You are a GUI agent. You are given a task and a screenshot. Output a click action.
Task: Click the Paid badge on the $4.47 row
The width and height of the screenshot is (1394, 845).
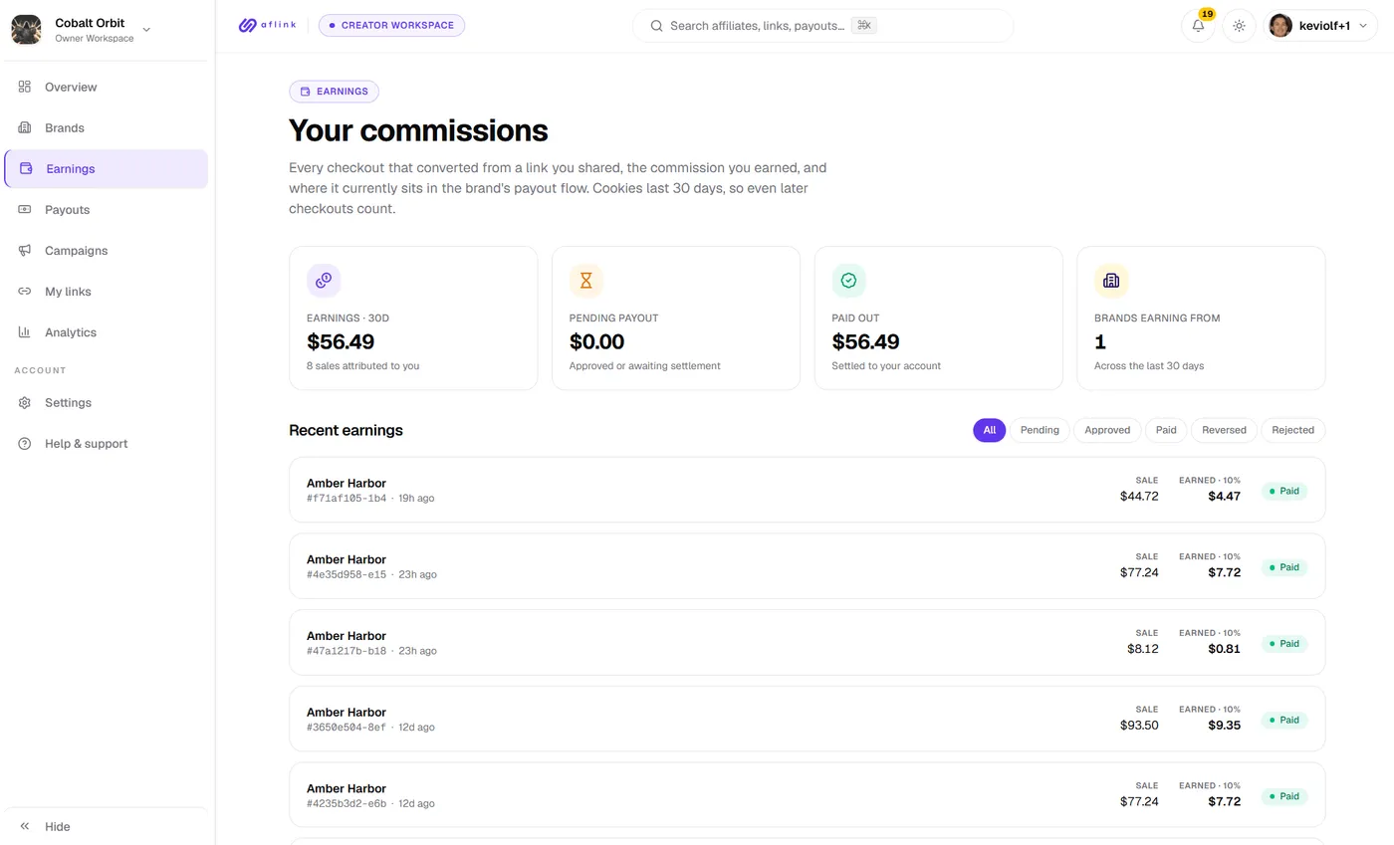point(1283,491)
